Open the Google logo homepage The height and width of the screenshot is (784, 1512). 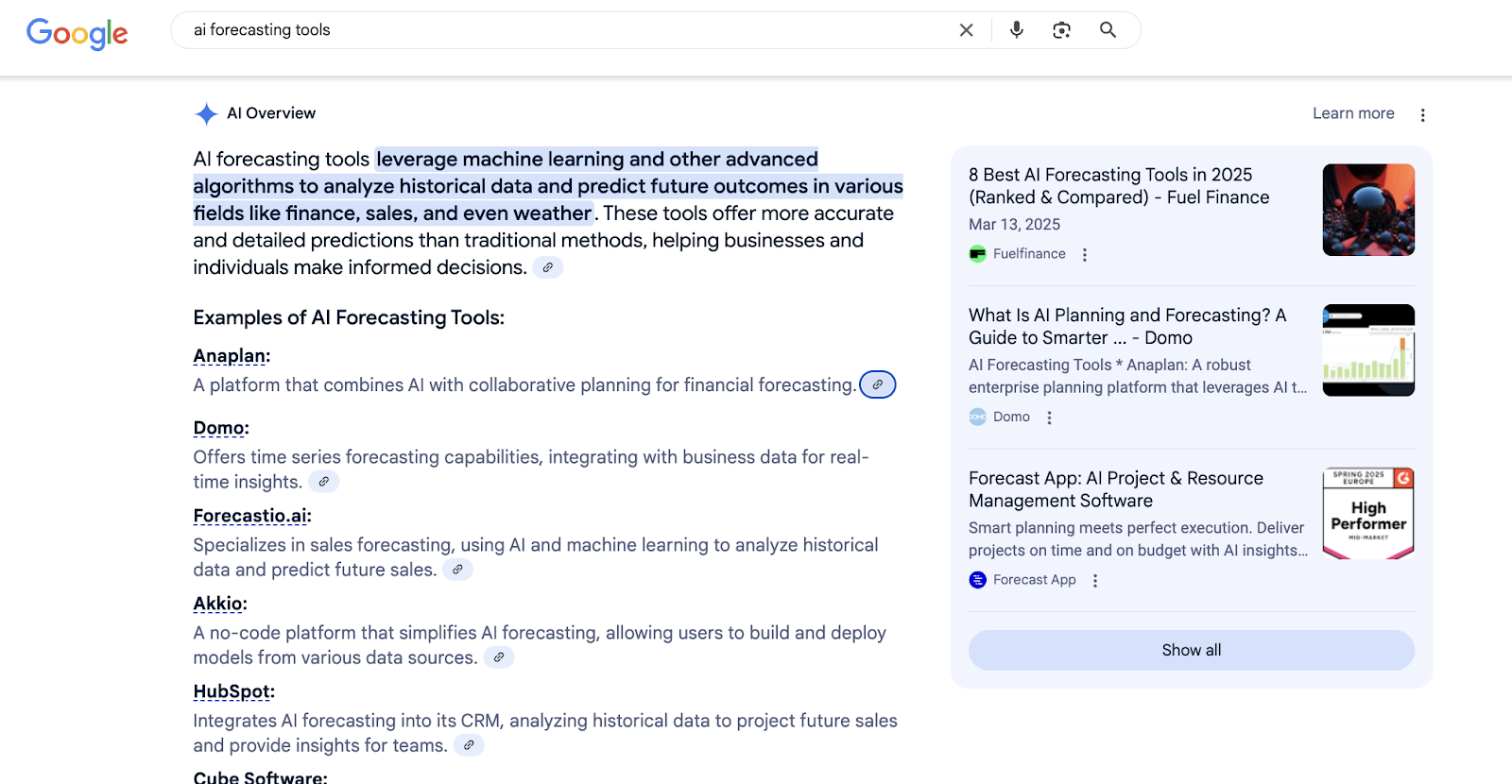(77, 33)
